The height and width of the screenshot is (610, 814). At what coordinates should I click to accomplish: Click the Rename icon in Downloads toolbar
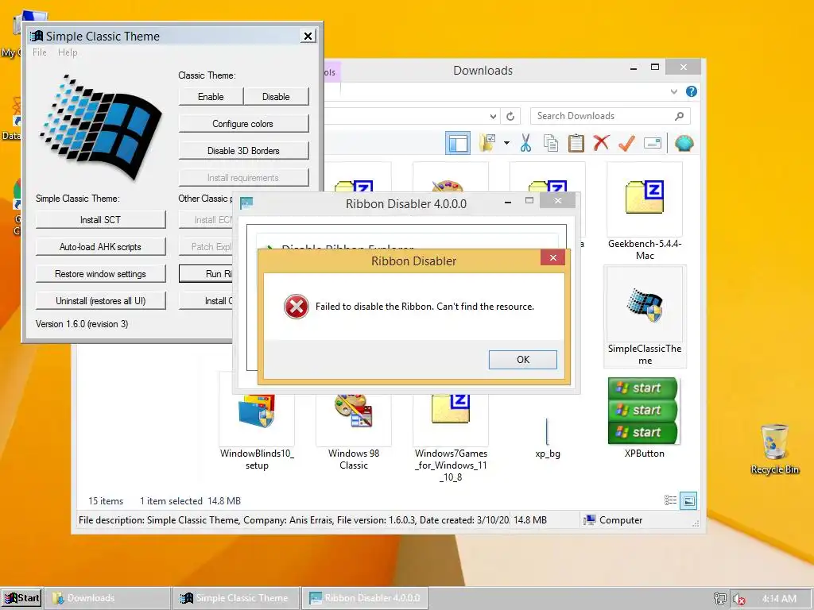point(653,143)
